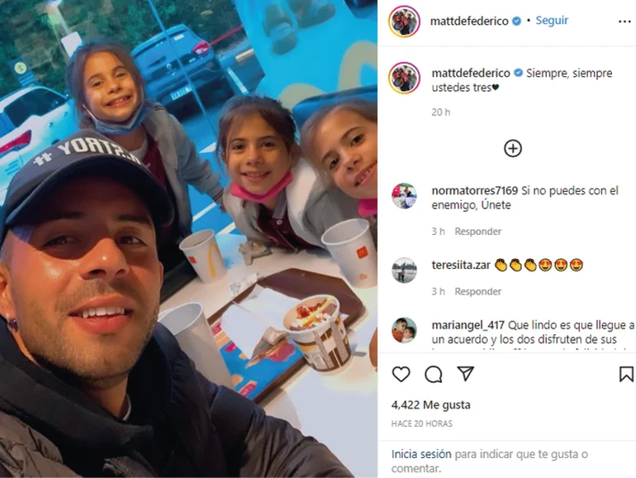
Task: Click mattdefederico avatar beside the caption
Action: [x=404, y=78]
